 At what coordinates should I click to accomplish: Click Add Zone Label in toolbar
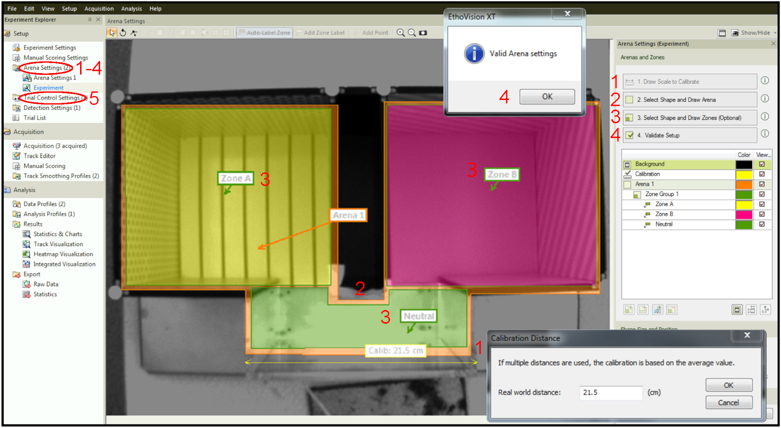click(321, 33)
